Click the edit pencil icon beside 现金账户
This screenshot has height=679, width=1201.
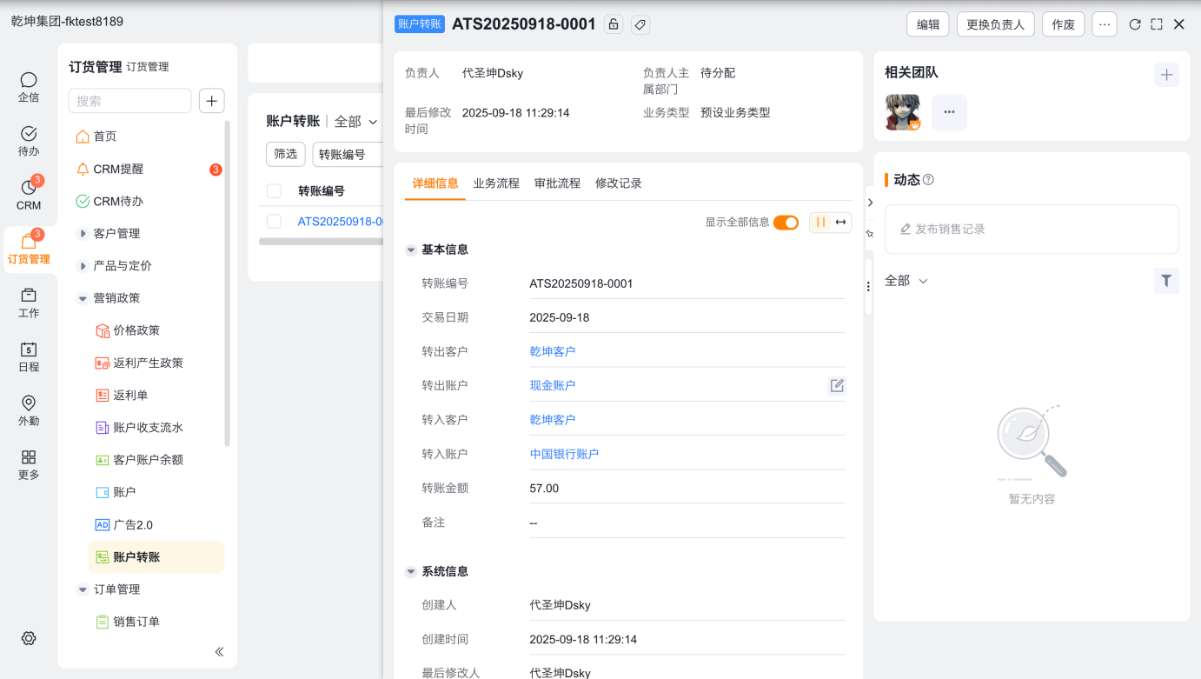tap(837, 385)
